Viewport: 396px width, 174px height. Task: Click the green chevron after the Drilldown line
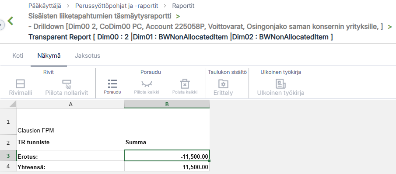point(390,27)
